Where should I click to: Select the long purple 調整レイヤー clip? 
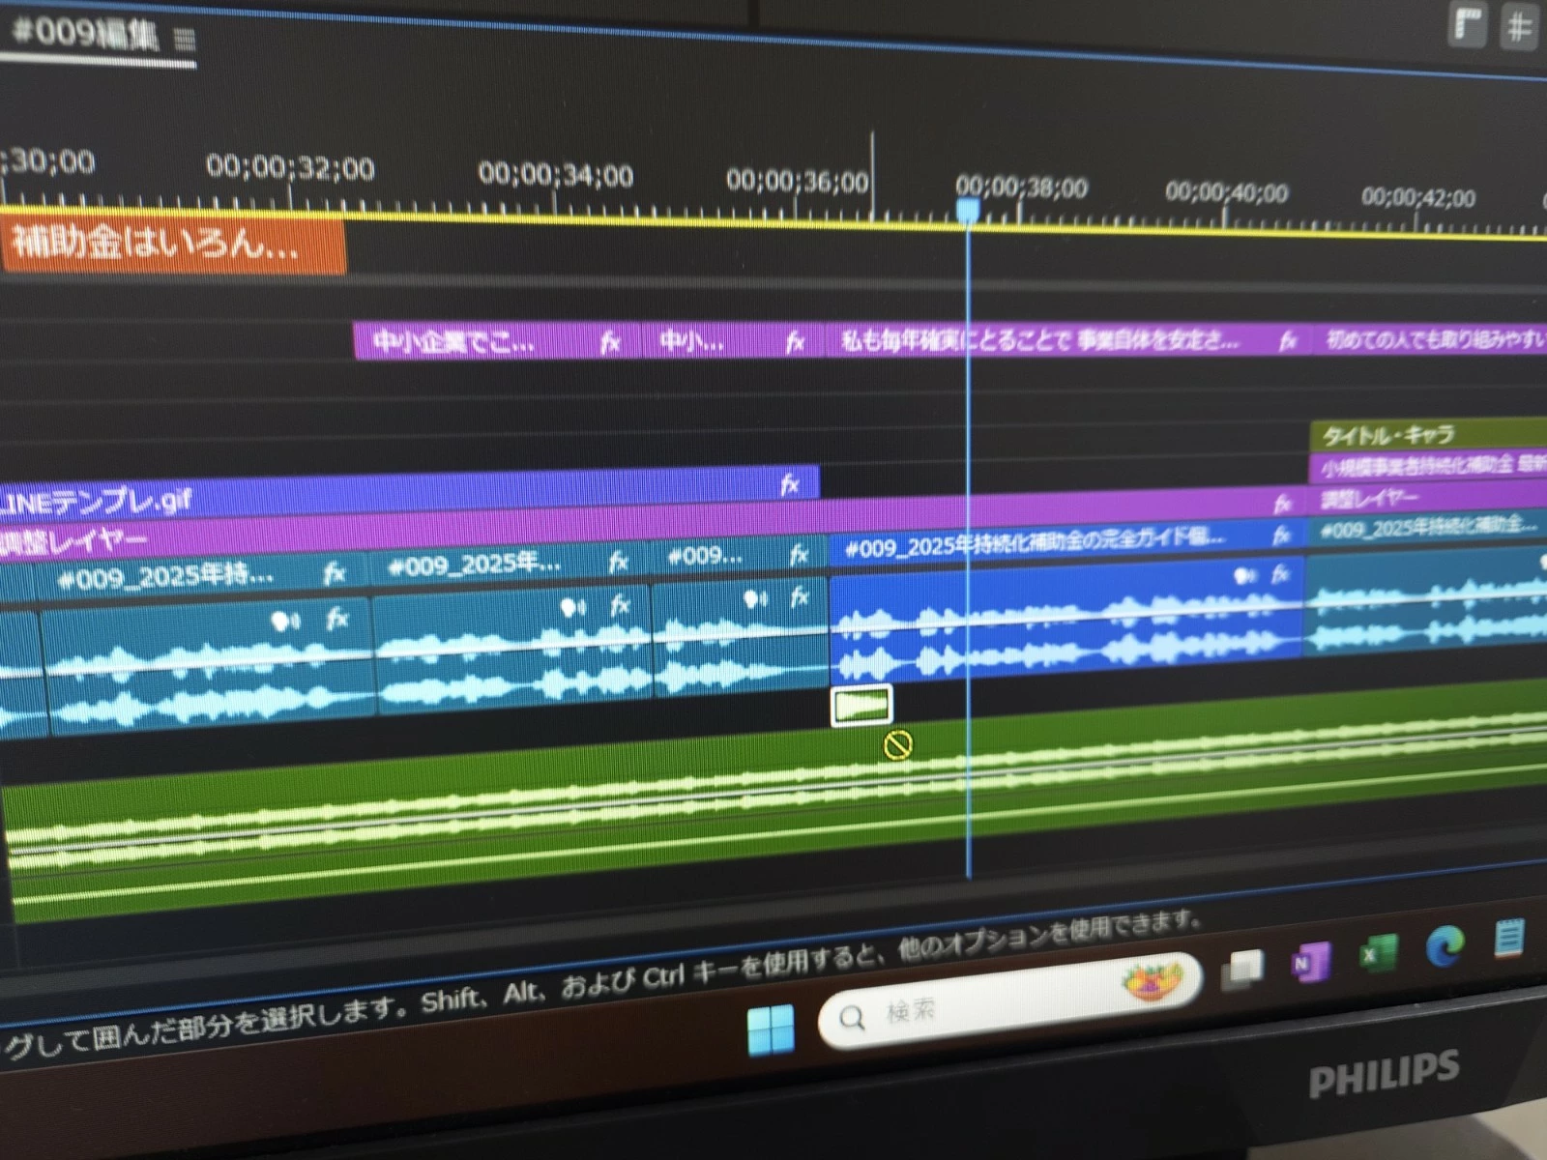point(654,520)
